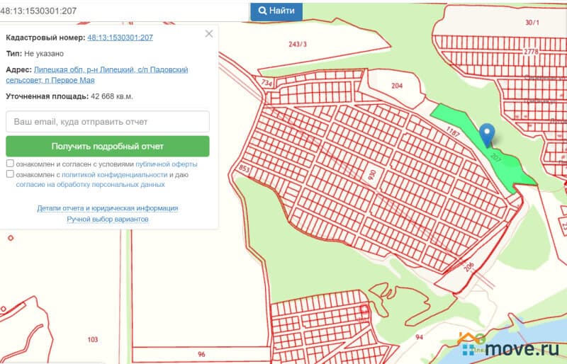The width and height of the screenshot is (567, 364).
Task: Click parcel label 2778 on map
Action: (531, 52)
